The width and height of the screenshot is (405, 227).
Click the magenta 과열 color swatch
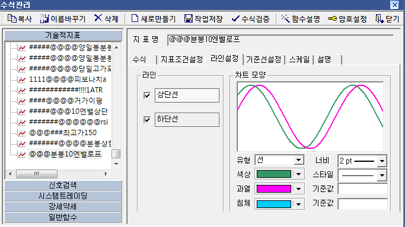[x=274, y=189]
